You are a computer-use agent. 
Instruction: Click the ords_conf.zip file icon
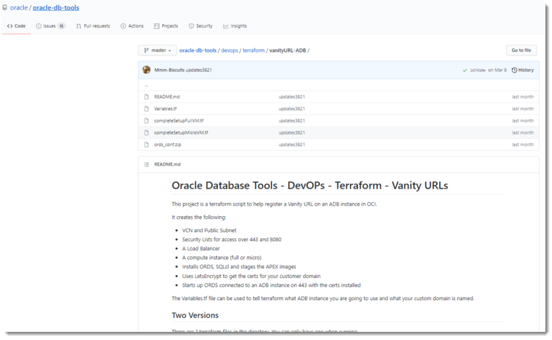click(x=146, y=144)
